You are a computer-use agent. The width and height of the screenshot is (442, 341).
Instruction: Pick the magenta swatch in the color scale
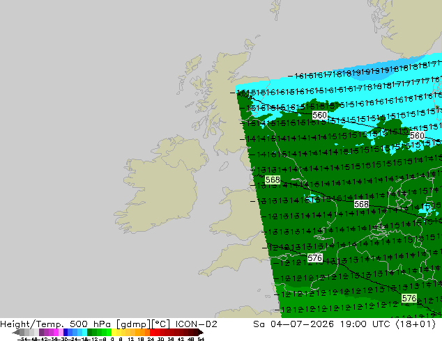(x=56, y=333)
